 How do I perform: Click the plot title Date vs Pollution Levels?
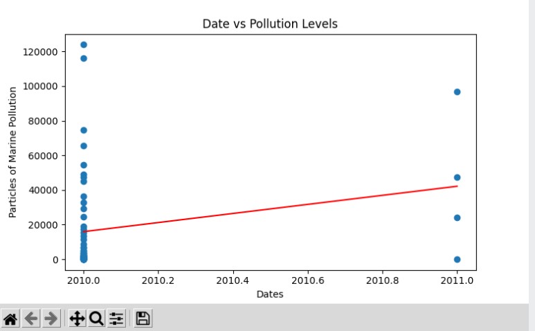tap(270, 24)
